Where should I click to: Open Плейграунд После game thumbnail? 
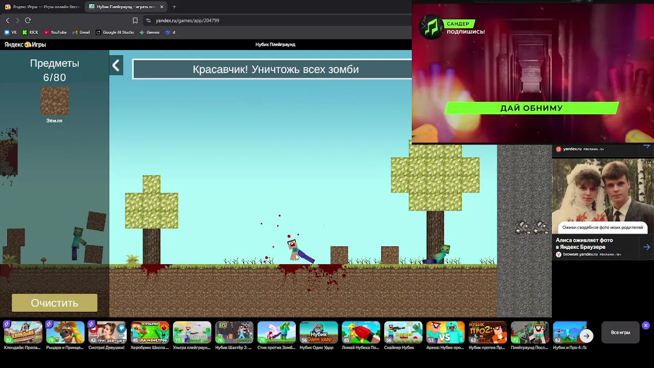pos(530,333)
